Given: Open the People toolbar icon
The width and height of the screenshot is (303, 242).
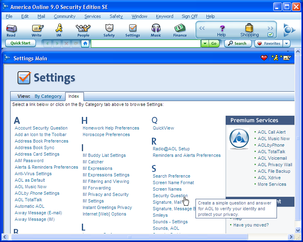Looking at the screenshot, I should coord(83,30).
